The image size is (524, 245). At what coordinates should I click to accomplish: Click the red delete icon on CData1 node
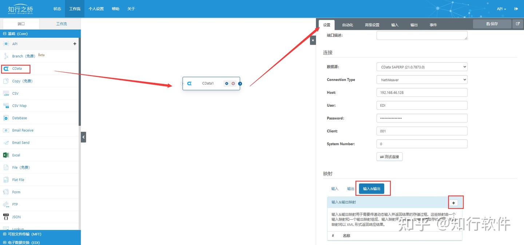point(233,83)
